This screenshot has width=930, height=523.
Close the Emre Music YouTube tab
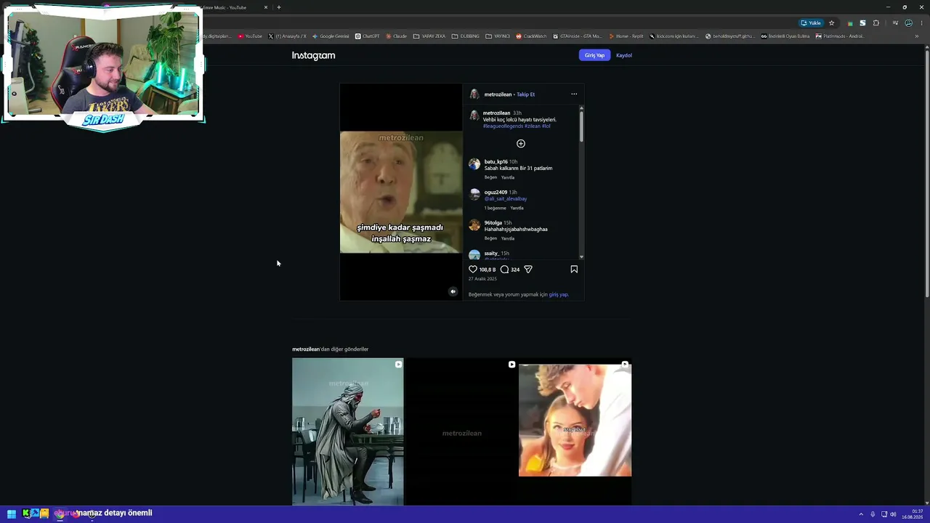click(265, 7)
